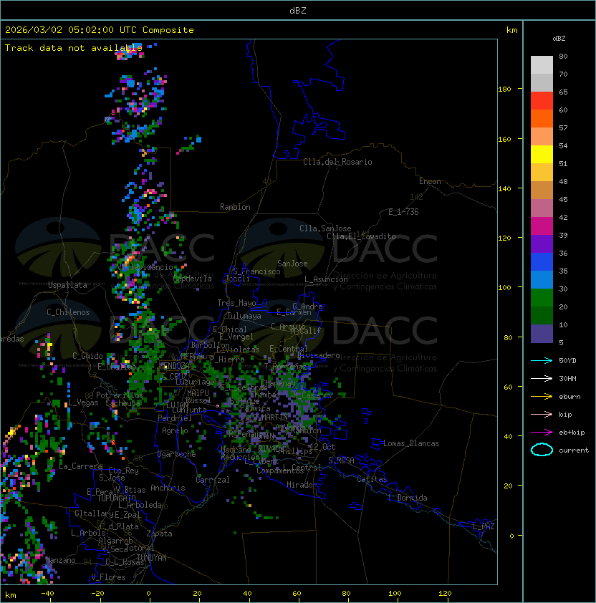Click the timestamp '2026/03/02 05:02:00 UTC Composite'
The height and width of the screenshot is (603, 596).
pos(100,30)
